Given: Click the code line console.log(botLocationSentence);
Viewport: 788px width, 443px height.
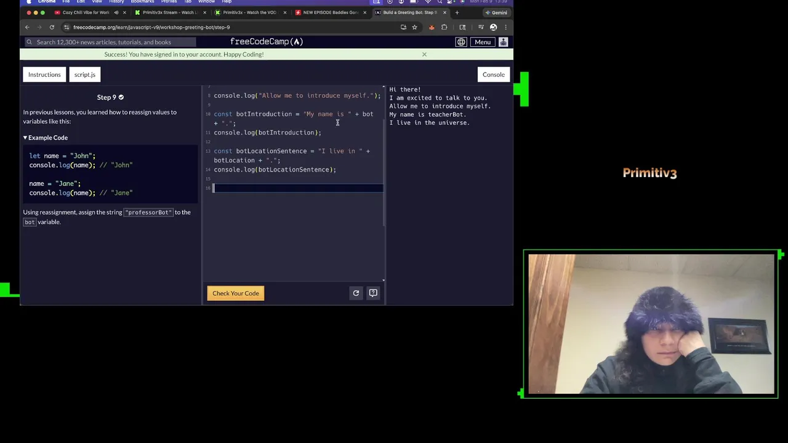Looking at the screenshot, I should pyautogui.click(x=275, y=170).
